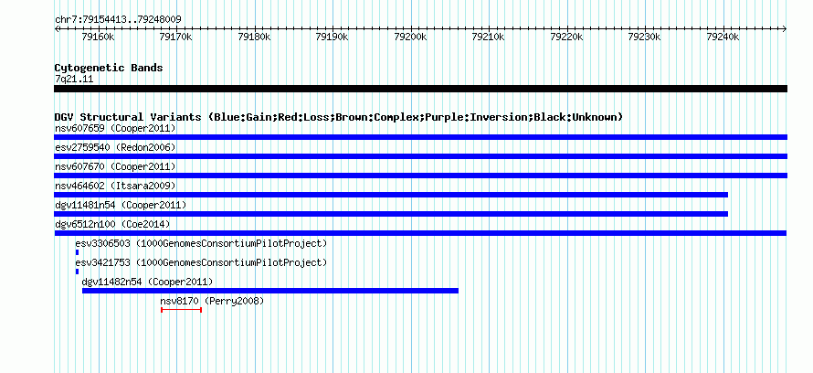Select the small esv3306503 blue marker
This screenshot has height=373, width=813.
click(x=78, y=252)
